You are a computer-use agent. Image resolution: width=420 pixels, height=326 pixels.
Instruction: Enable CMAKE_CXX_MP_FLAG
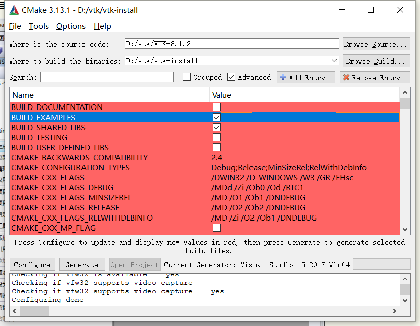point(216,227)
